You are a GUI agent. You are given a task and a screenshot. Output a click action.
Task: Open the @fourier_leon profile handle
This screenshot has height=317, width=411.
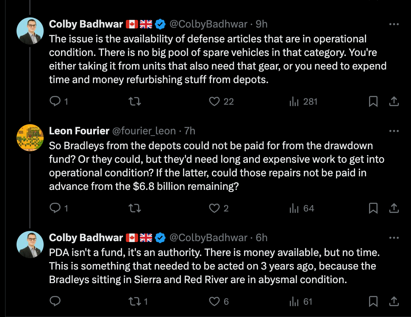(143, 131)
